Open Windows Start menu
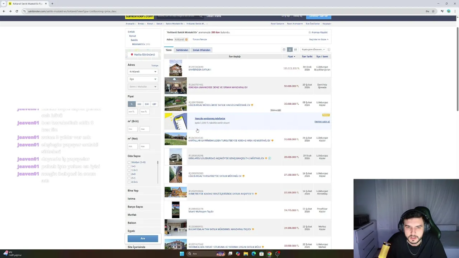 click(182, 254)
